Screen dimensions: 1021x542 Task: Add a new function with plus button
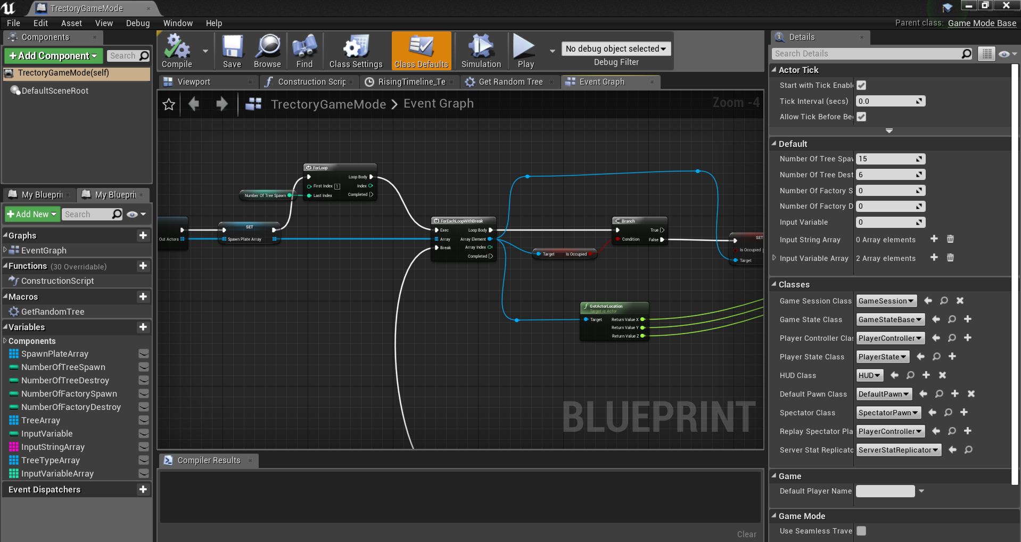click(143, 266)
